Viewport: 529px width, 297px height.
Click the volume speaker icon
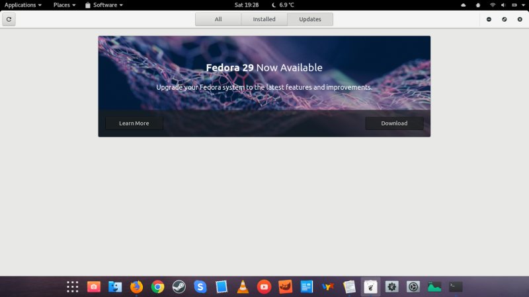pyautogui.click(x=503, y=5)
